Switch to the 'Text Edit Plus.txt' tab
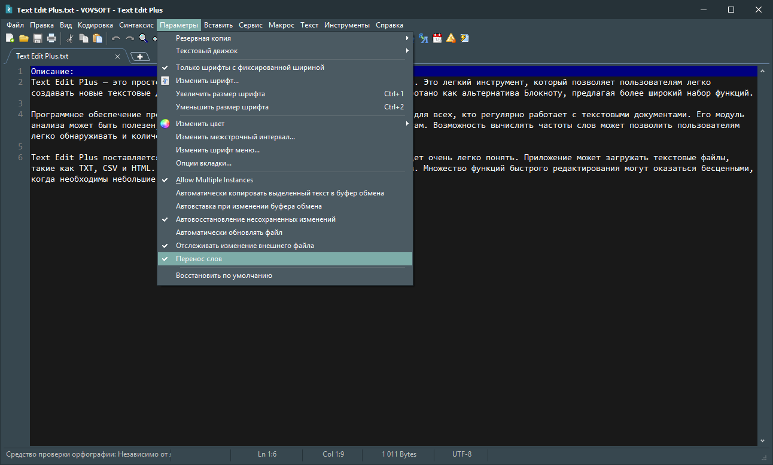Screen dimensions: 773x465 tap(42, 56)
